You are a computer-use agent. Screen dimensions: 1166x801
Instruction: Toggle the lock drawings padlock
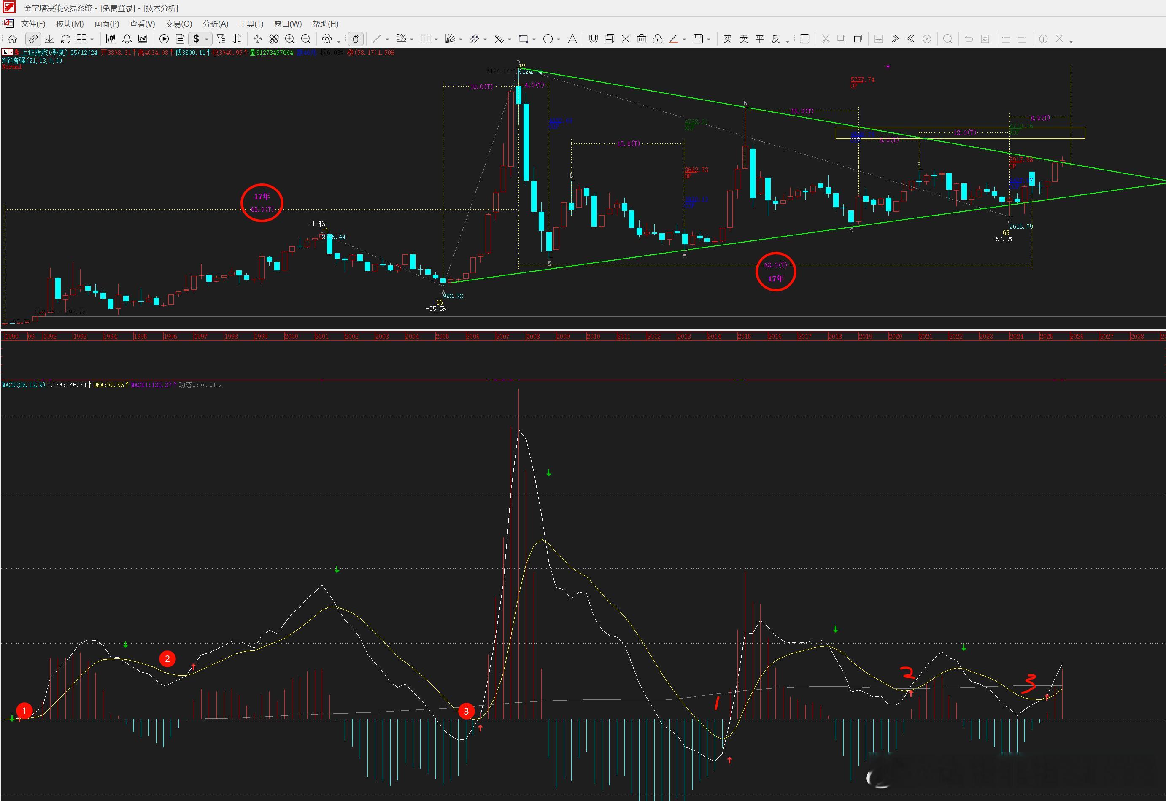658,39
